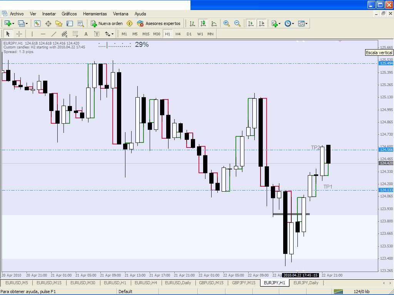
Task: Click the 125.494 price level tag
Action: pos(386,63)
